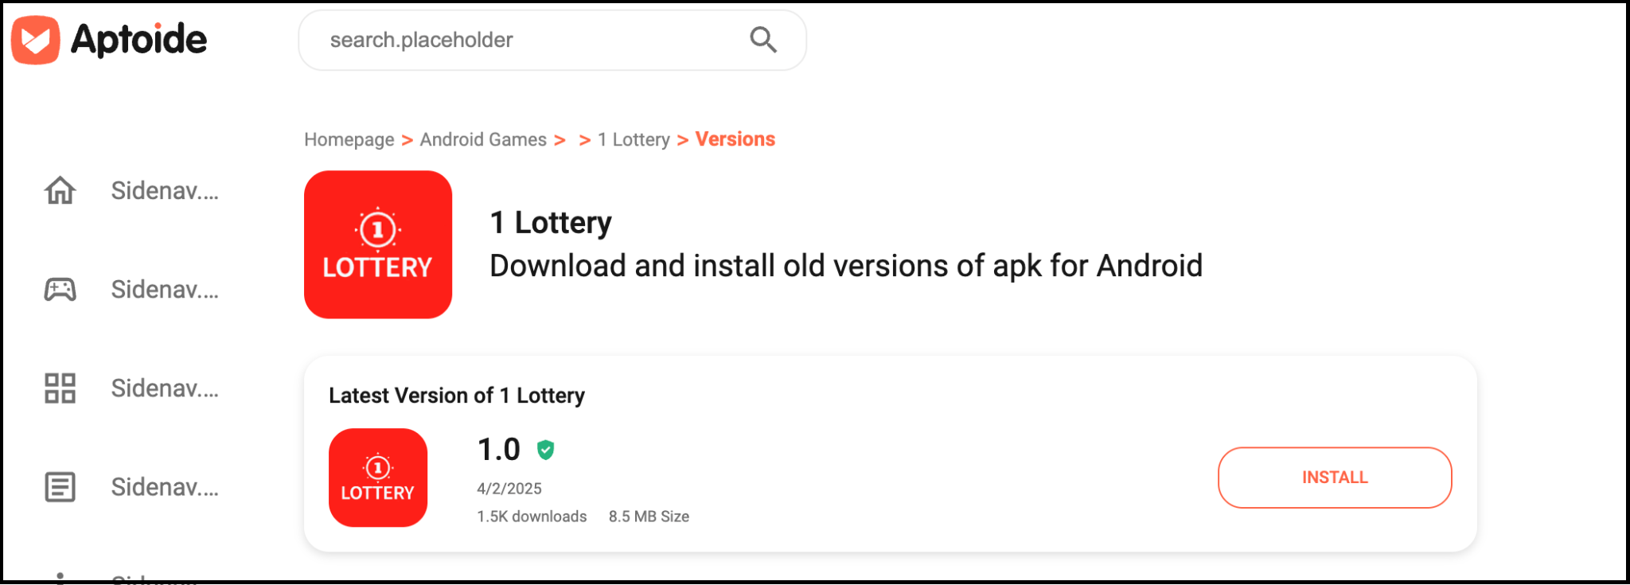Open the categories grid icon in sidebar
This screenshot has width=1630, height=585.
point(59,388)
